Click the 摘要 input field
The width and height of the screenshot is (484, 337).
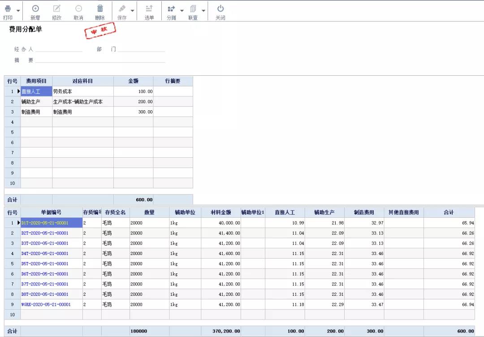100,60
